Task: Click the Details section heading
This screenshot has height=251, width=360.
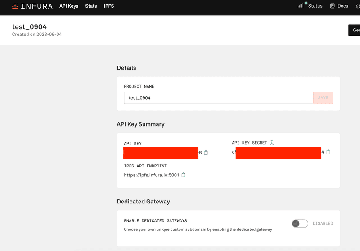Action: 126,68
